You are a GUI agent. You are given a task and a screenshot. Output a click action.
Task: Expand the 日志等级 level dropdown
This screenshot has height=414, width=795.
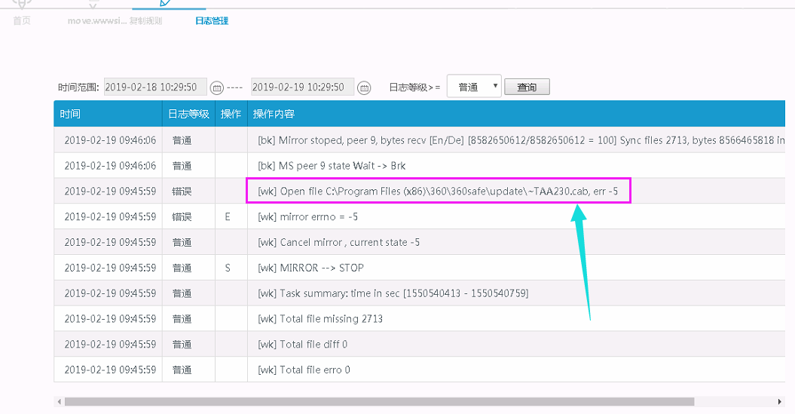[x=474, y=87]
